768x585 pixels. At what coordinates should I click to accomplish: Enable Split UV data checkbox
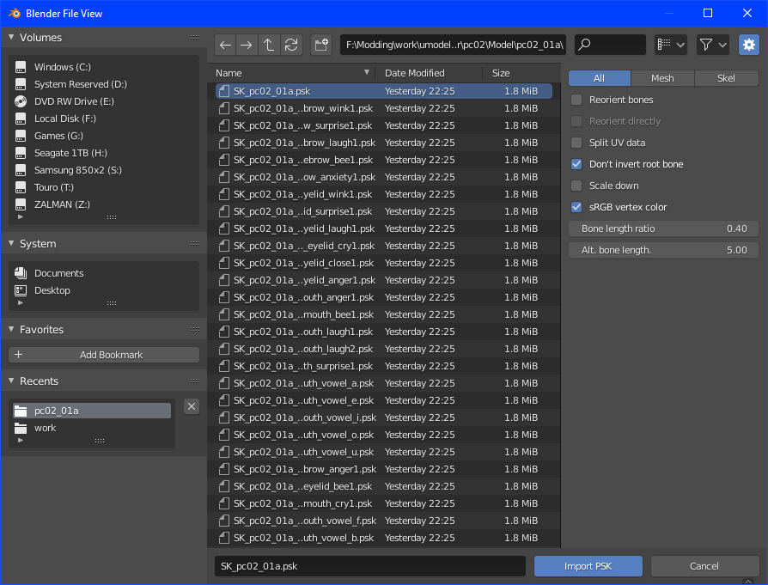(576, 143)
